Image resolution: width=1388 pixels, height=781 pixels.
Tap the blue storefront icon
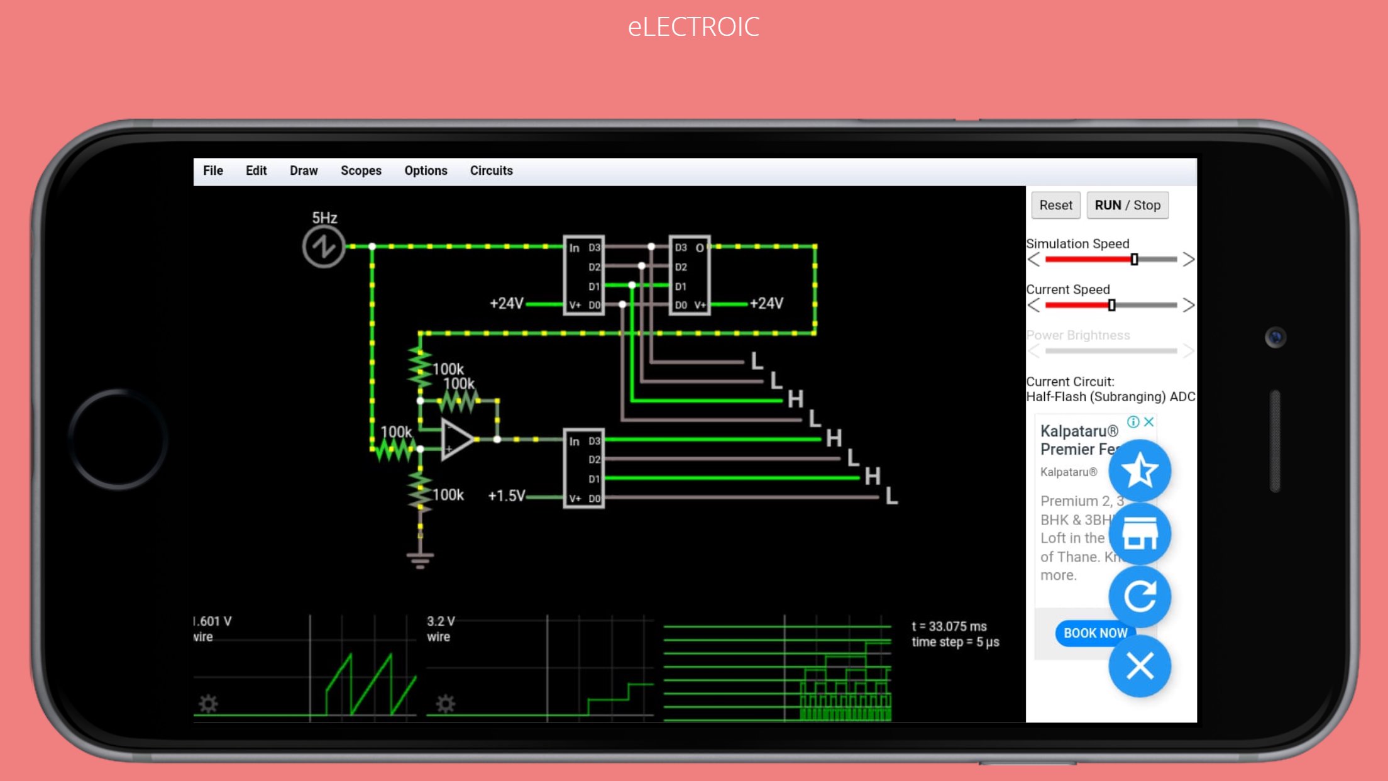pyautogui.click(x=1139, y=535)
